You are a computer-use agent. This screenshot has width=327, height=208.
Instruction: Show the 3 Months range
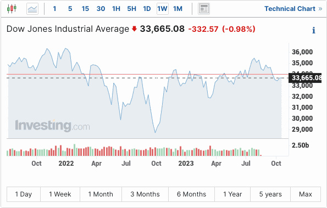pos(145,194)
